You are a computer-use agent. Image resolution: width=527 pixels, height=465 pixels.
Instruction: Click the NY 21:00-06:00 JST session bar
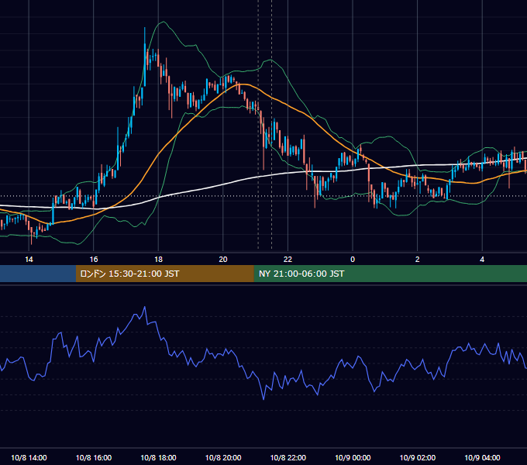tap(390, 274)
